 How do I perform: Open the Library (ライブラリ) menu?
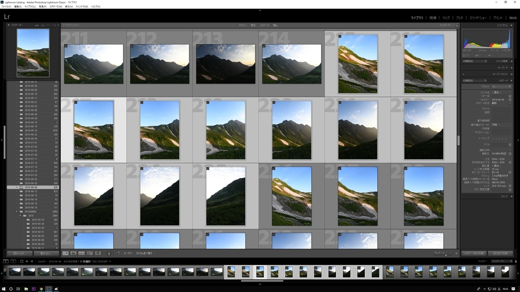click(x=30, y=7)
